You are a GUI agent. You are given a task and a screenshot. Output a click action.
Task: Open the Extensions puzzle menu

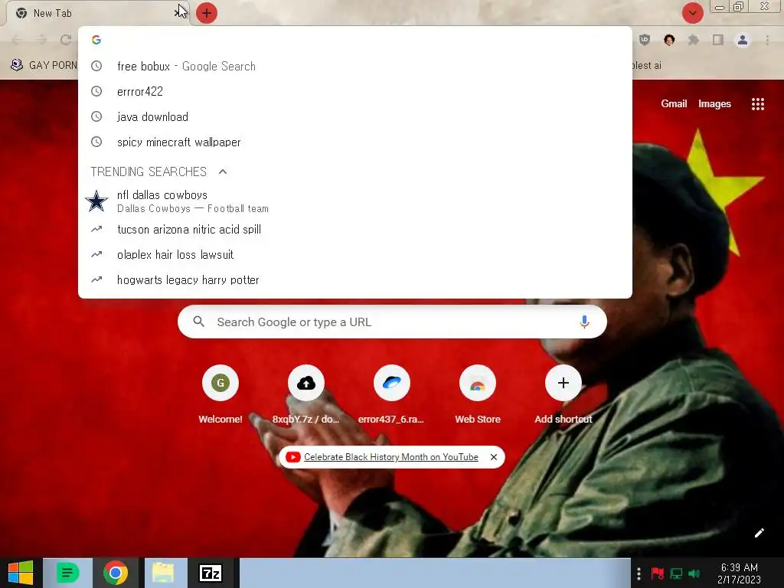pyautogui.click(x=694, y=40)
